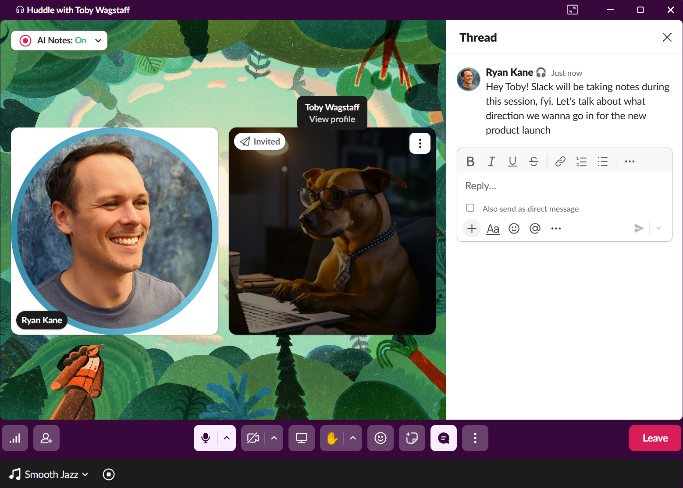Check Also send as direct message
Screen dimensions: 683x488
coord(470,208)
